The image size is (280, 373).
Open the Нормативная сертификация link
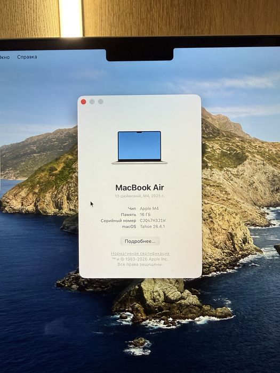point(140,254)
